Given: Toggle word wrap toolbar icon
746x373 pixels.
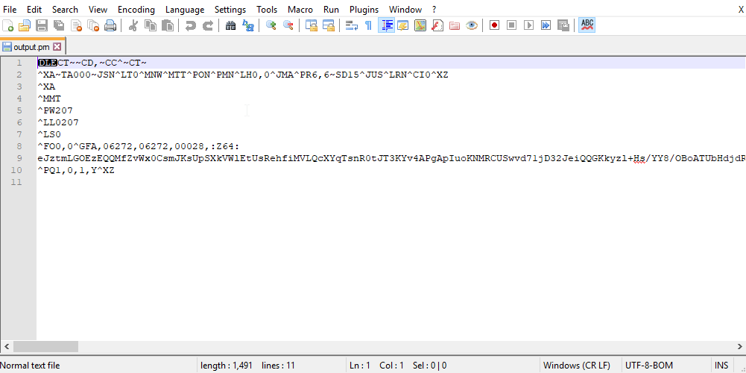Looking at the screenshot, I should coord(351,25).
